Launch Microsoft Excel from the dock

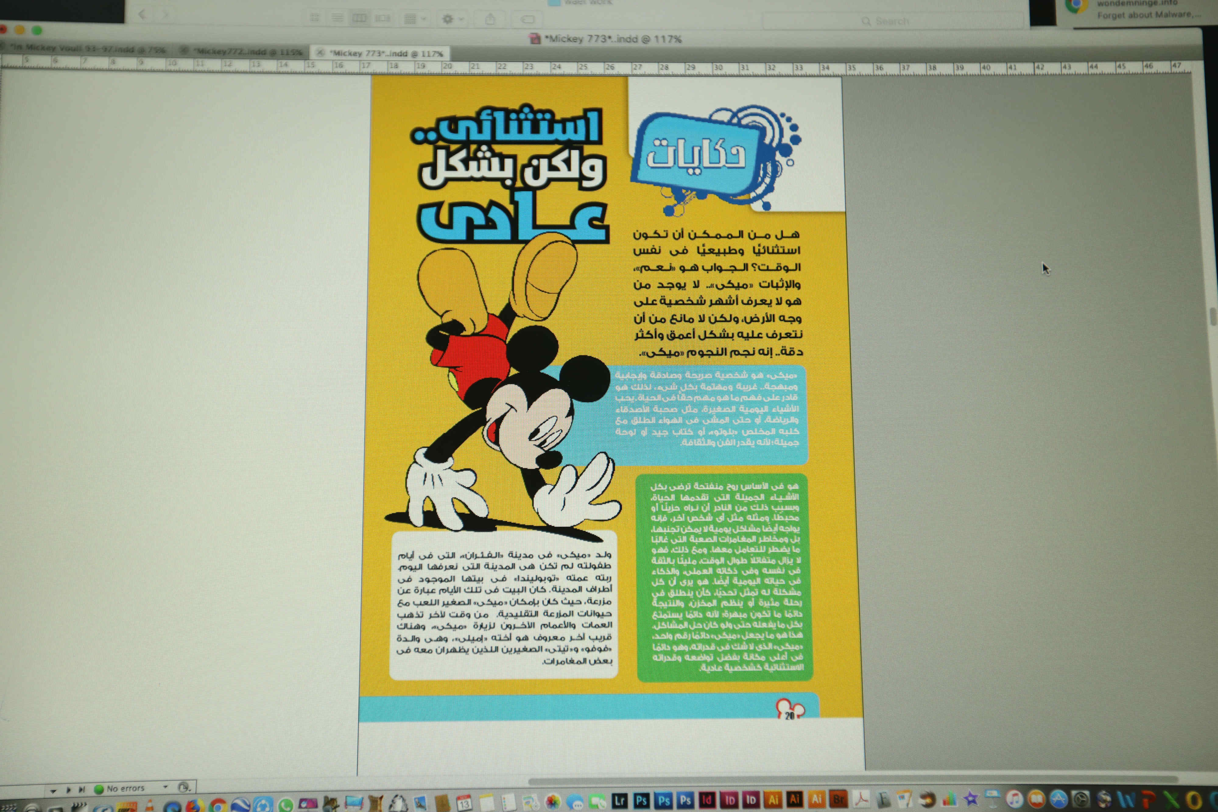(1171, 800)
